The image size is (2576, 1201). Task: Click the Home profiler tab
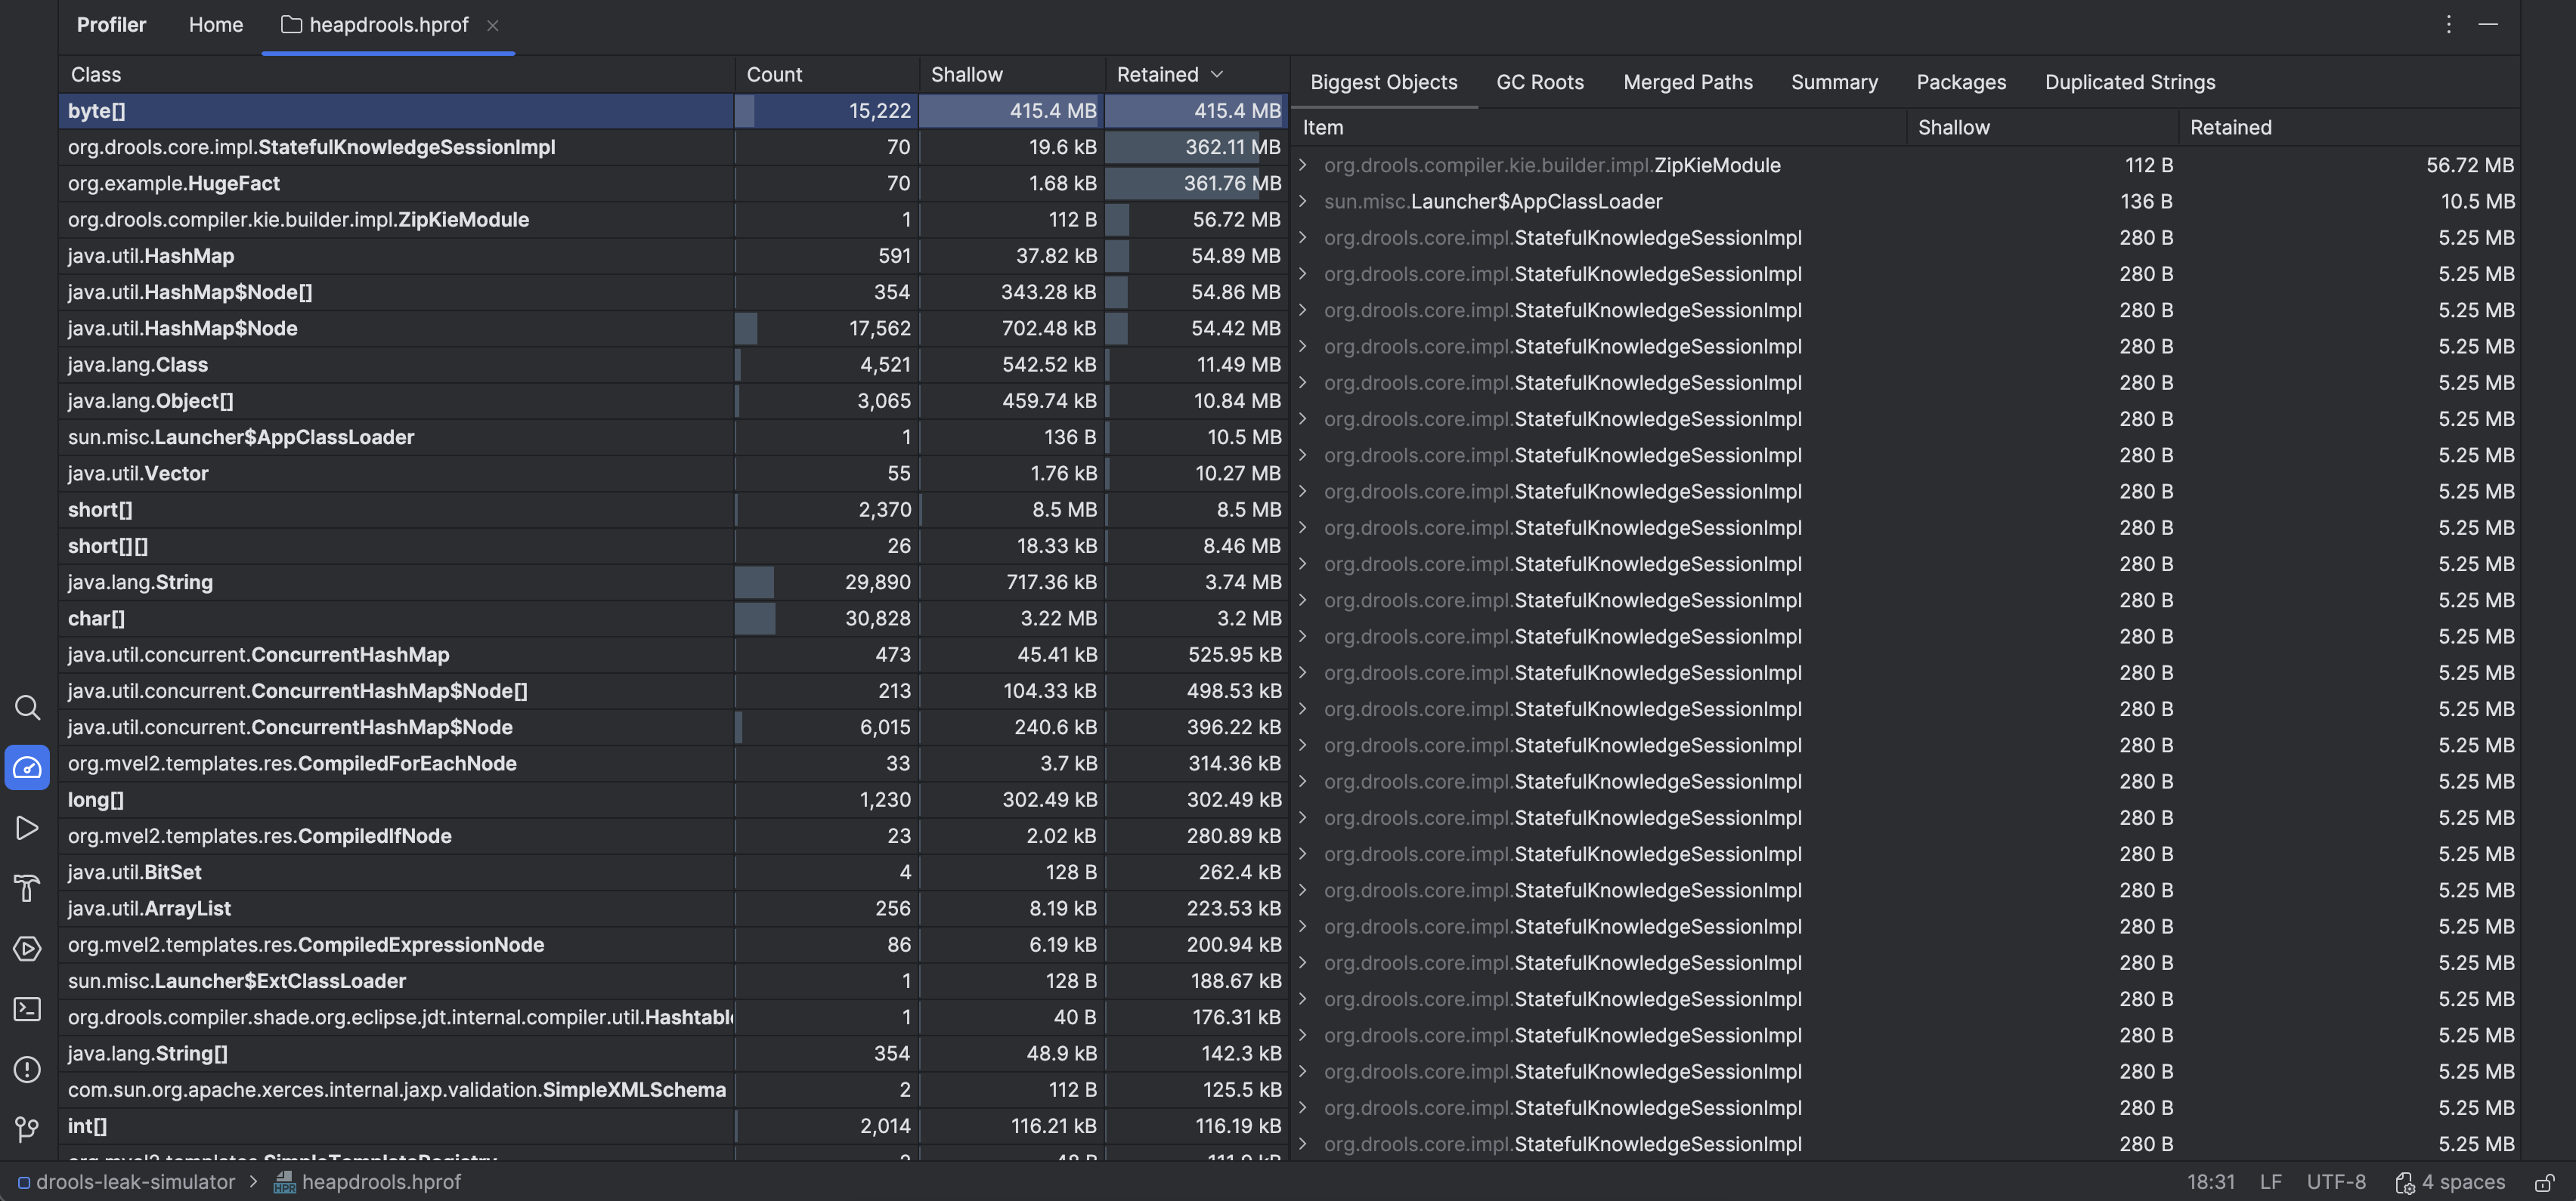click(x=215, y=24)
